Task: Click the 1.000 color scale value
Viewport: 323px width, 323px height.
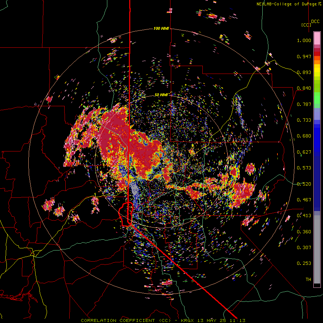Action: pos(304,40)
